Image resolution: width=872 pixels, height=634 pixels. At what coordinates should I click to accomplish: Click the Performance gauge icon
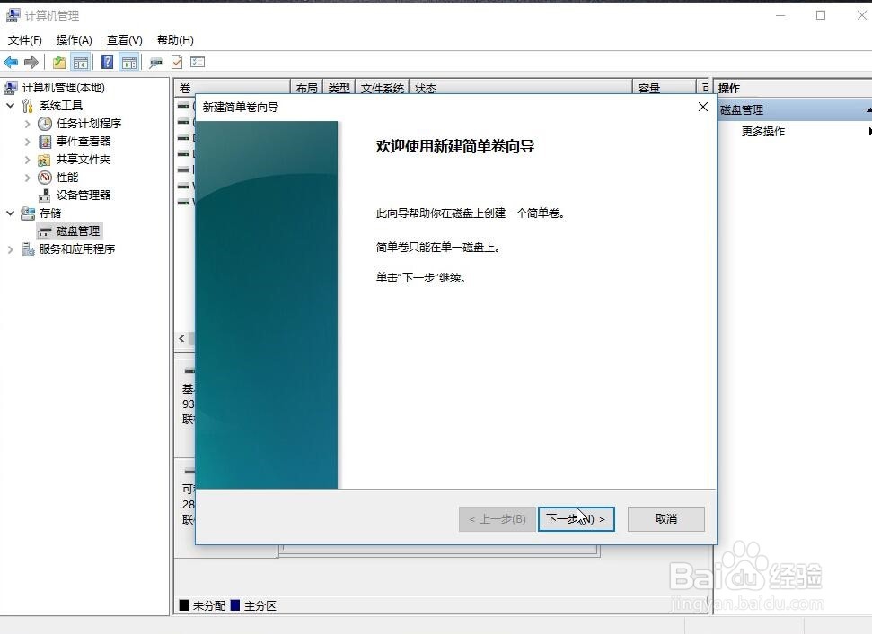[x=45, y=178]
